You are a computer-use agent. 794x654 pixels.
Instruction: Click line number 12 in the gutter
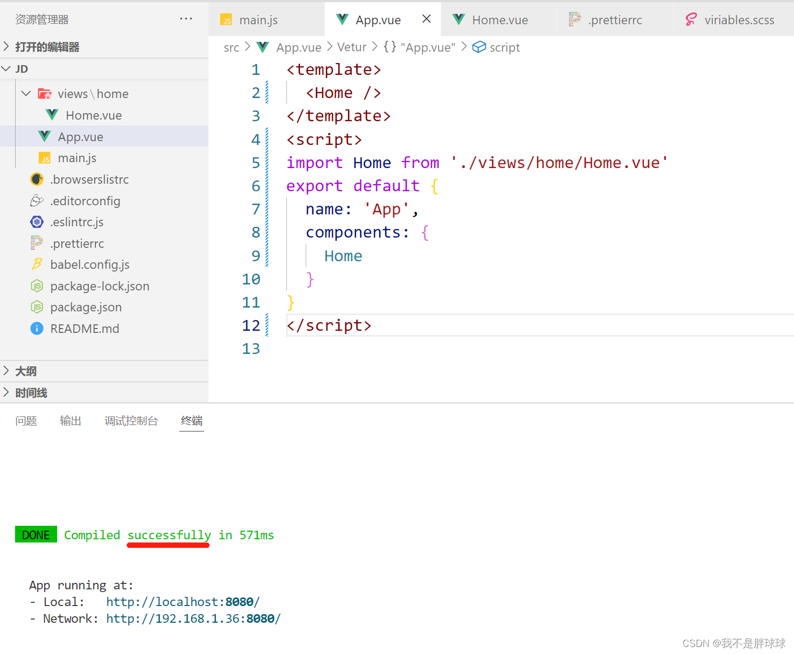click(251, 325)
